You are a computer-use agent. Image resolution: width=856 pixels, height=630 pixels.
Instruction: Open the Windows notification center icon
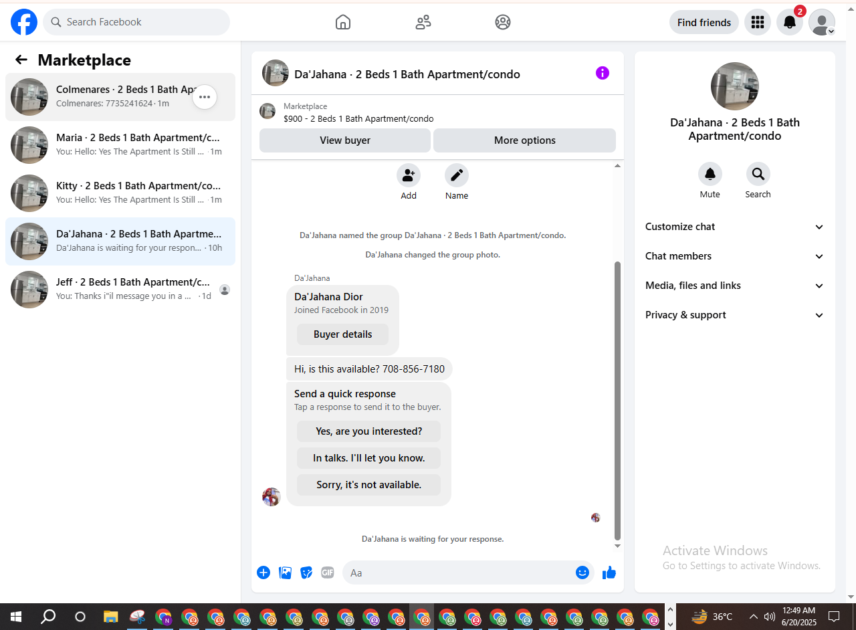pyautogui.click(x=834, y=617)
